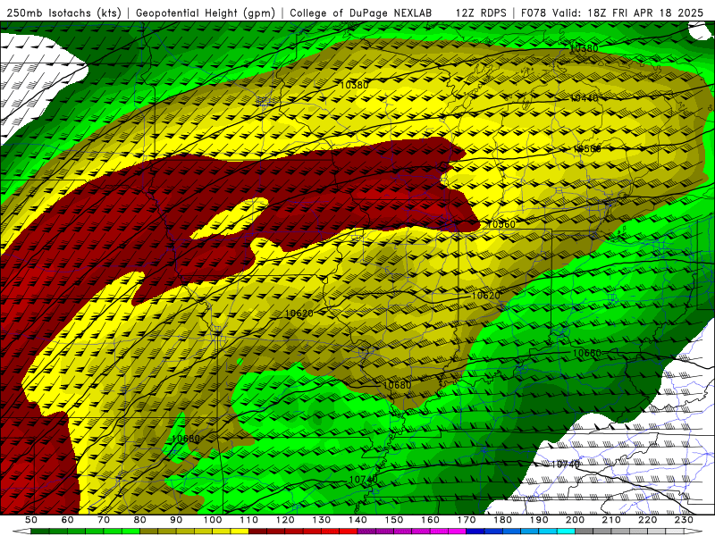715x536 pixels.
Task: Click the 10500 height contour label
Action: (587, 148)
